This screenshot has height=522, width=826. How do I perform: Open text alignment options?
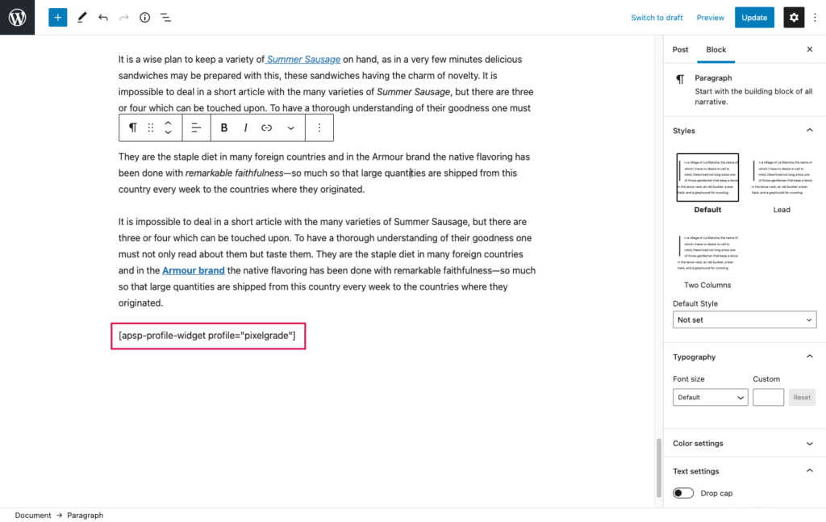(196, 127)
